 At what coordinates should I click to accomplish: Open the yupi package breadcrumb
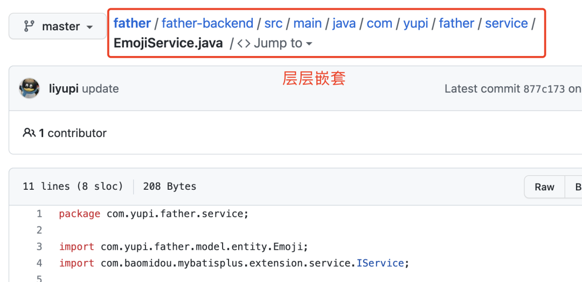[415, 23]
